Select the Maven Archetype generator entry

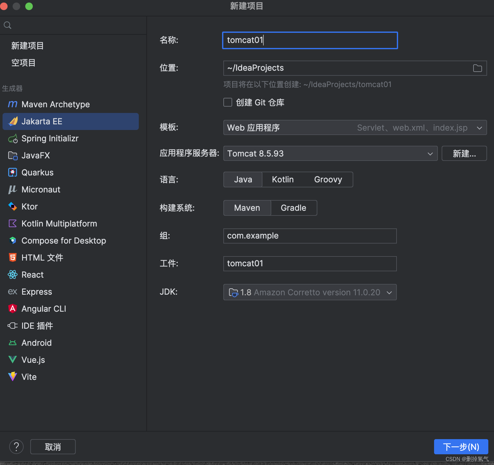coord(71,104)
